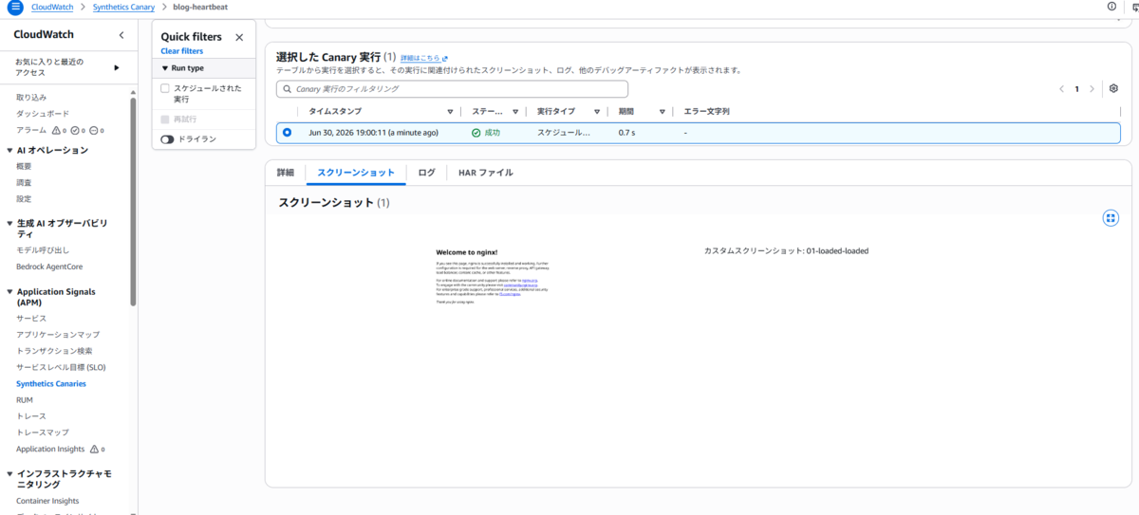The height and width of the screenshot is (515, 1139).
Task: Open トレースマップ in sidebar
Action: click(x=43, y=432)
